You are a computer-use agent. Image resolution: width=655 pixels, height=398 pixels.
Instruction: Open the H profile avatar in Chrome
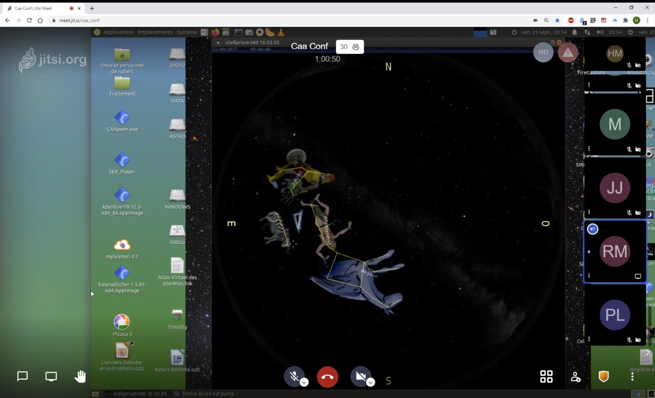click(636, 20)
